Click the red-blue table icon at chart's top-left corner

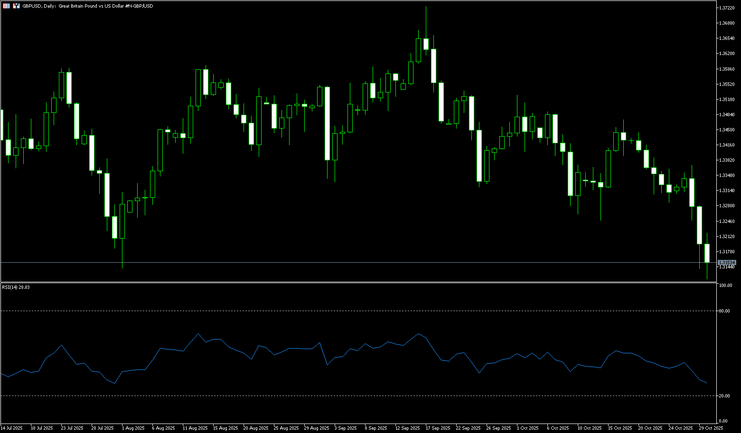(x=6, y=6)
